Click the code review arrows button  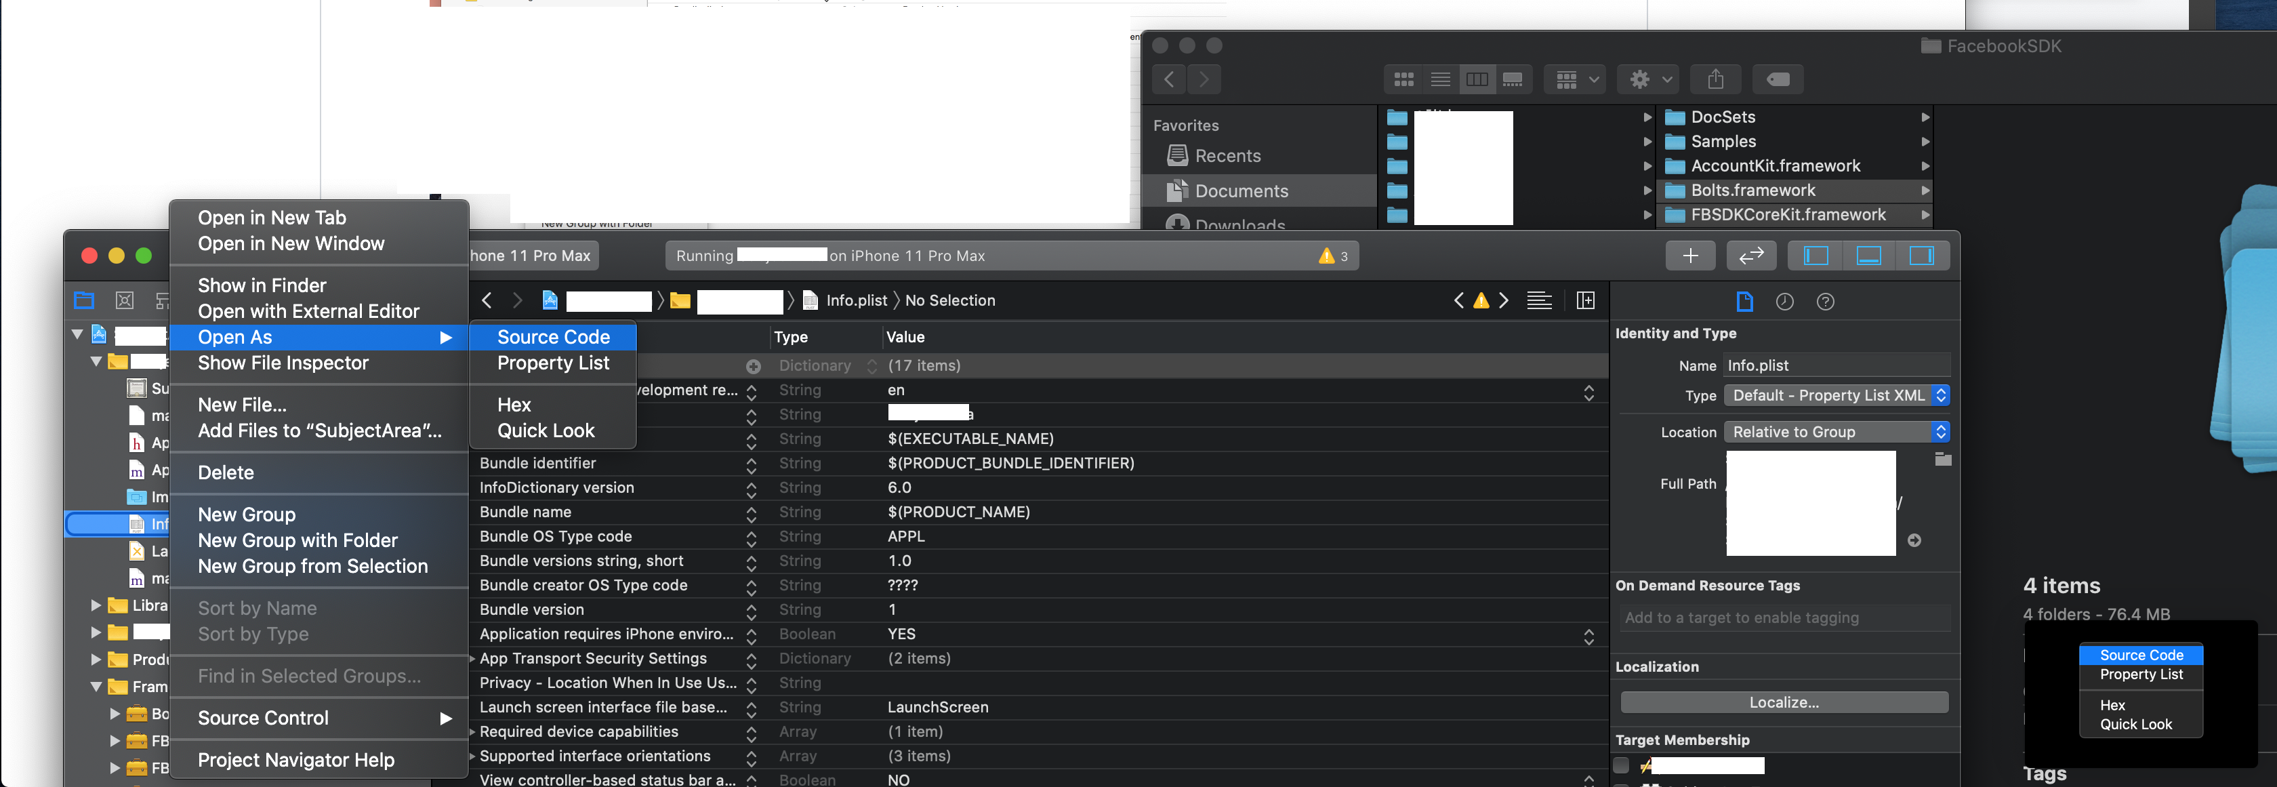click(x=1750, y=256)
